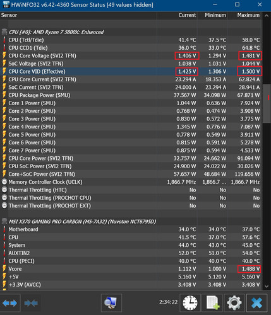This screenshot has width=271, height=315.
Task: Click lightning icon beside +5V
Action: click(4, 277)
